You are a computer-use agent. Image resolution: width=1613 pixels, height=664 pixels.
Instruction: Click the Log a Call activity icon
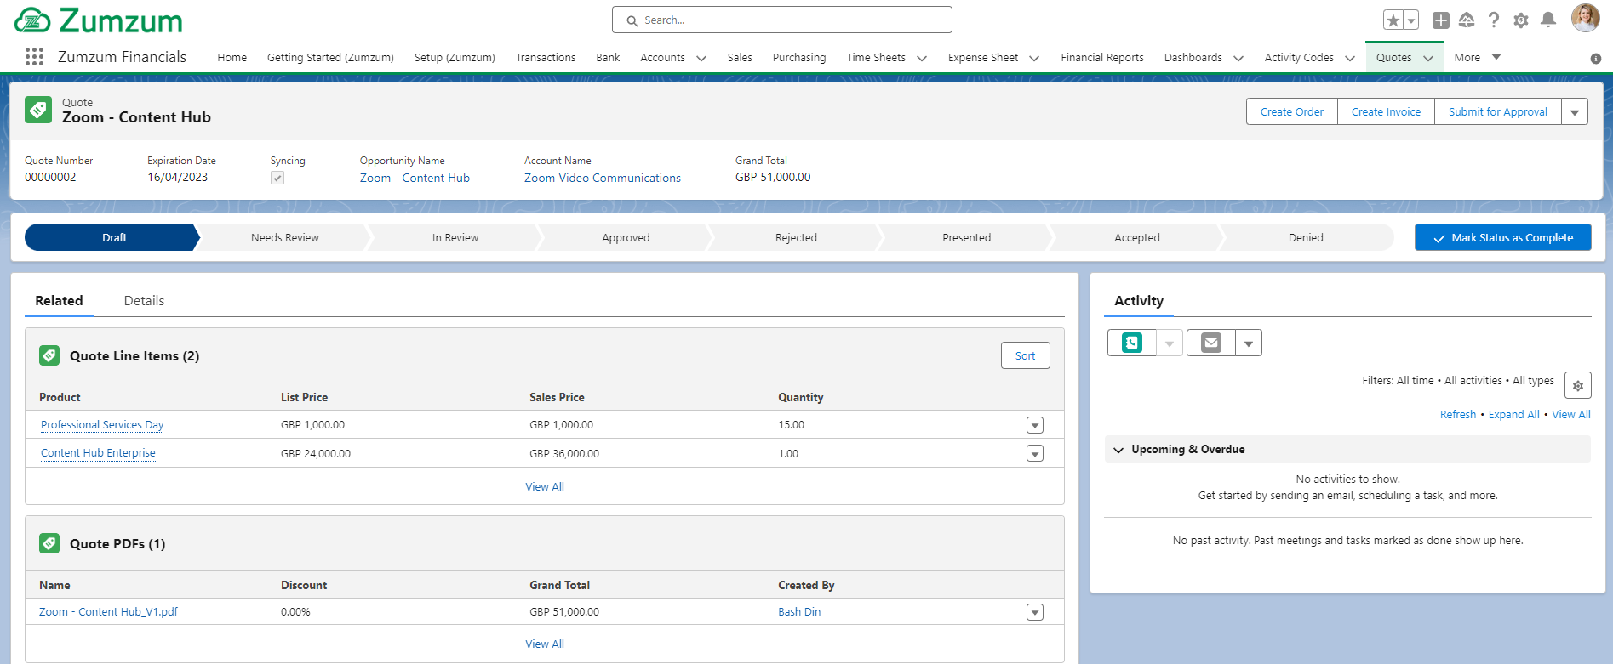[x=1132, y=343]
